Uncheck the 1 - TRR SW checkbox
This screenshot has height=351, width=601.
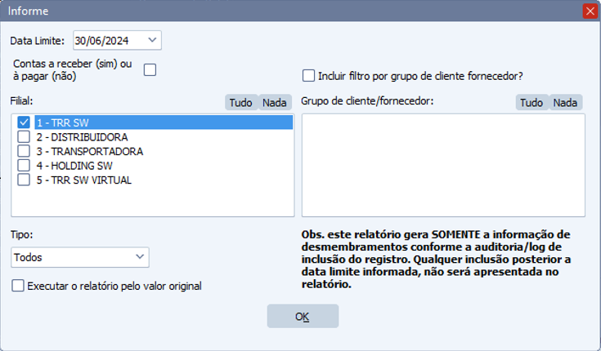pyautogui.click(x=24, y=122)
